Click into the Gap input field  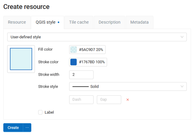point(109,100)
